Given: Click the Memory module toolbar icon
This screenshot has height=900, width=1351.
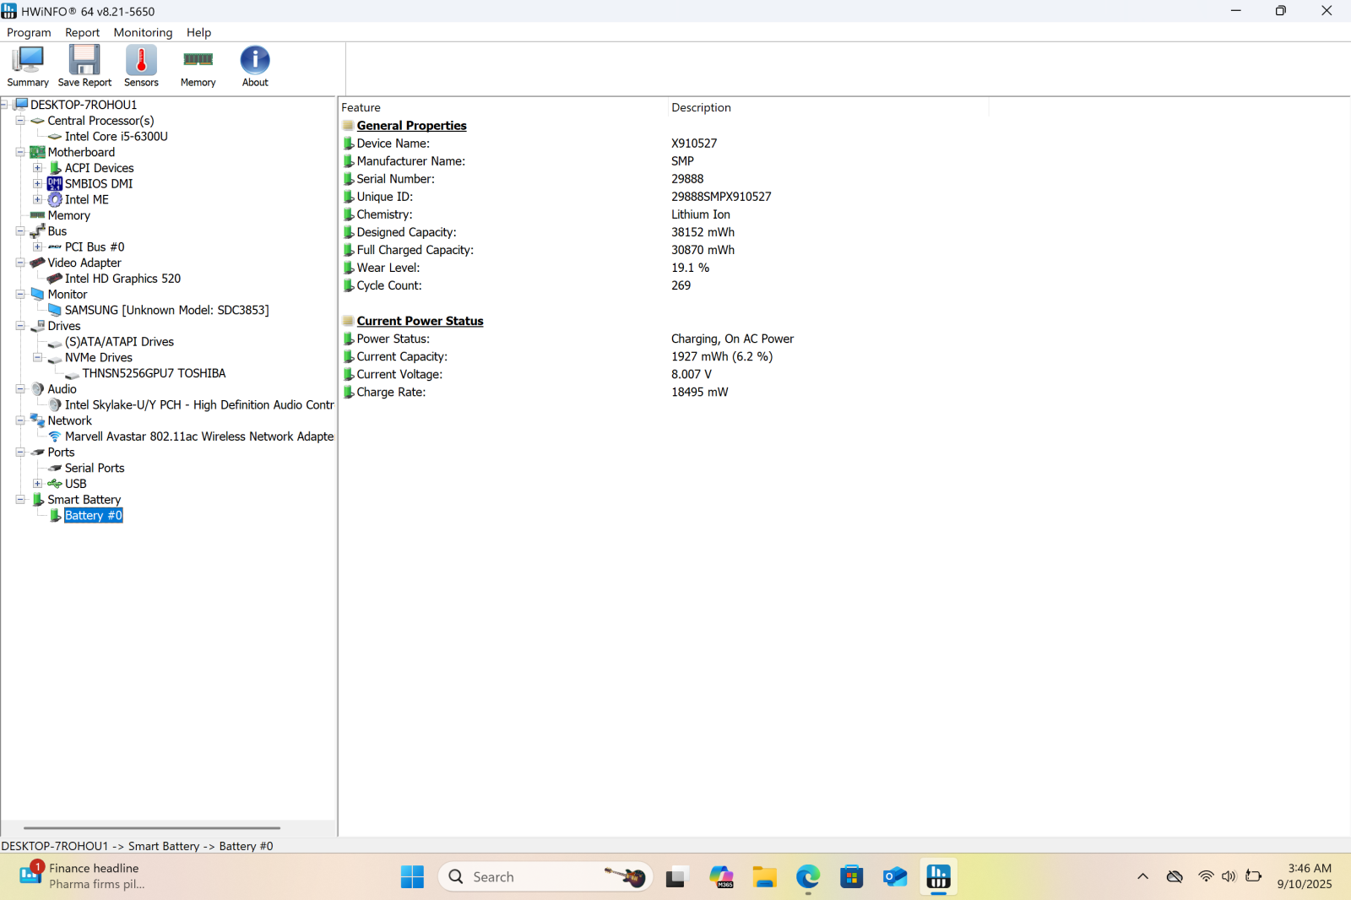Looking at the screenshot, I should (198, 66).
